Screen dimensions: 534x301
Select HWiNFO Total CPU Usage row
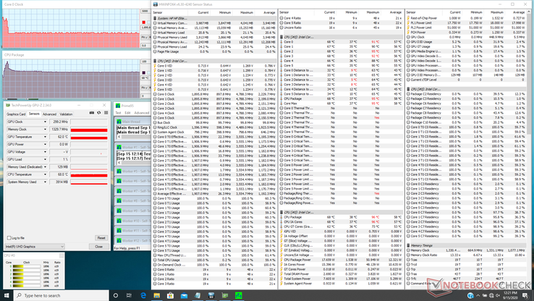tap(214, 260)
